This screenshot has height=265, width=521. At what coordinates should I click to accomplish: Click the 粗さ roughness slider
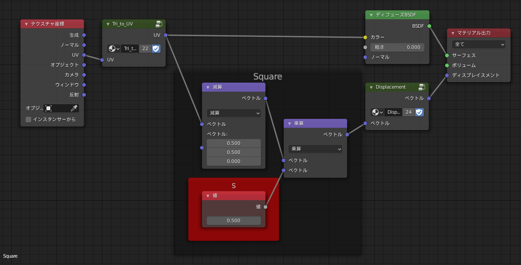tap(397, 47)
